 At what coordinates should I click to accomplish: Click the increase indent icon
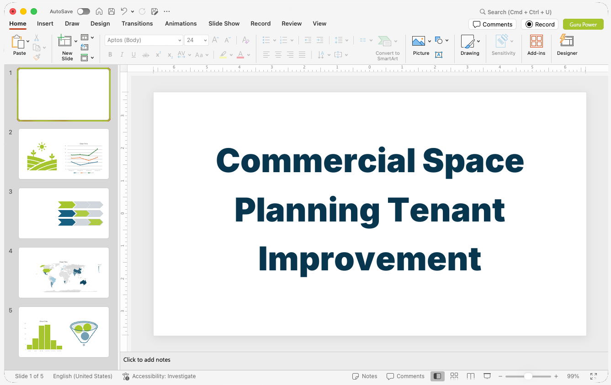pos(320,40)
